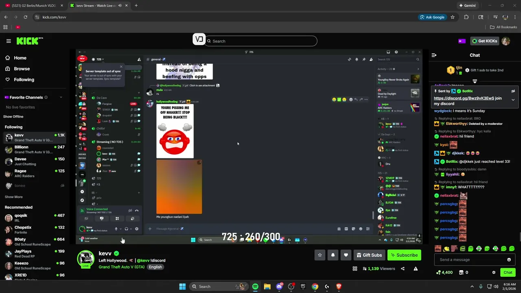
Task: Open chat settings gear icon
Action: pyautogui.click(x=494, y=272)
